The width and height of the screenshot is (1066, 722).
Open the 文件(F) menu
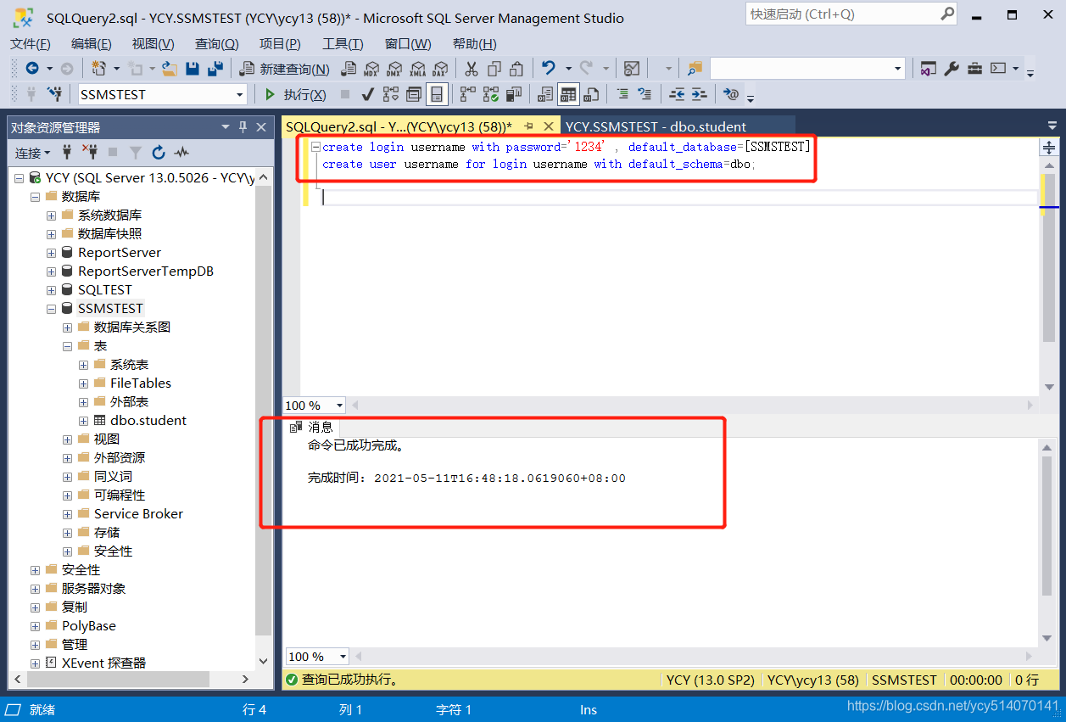tap(30, 44)
